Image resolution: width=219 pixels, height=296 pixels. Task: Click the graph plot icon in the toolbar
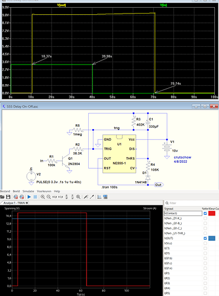[x=99, y=197]
